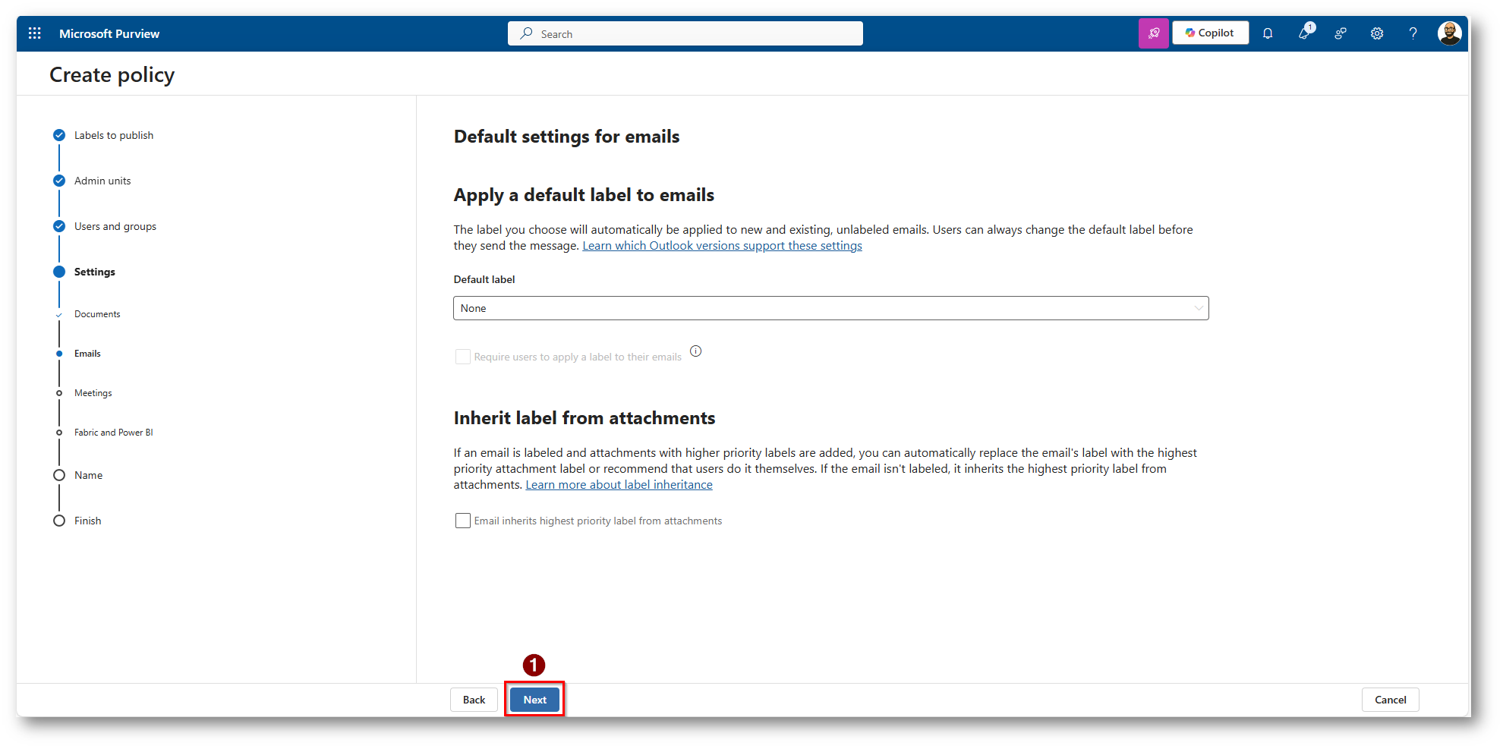Open the Documents sub-step

point(97,314)
